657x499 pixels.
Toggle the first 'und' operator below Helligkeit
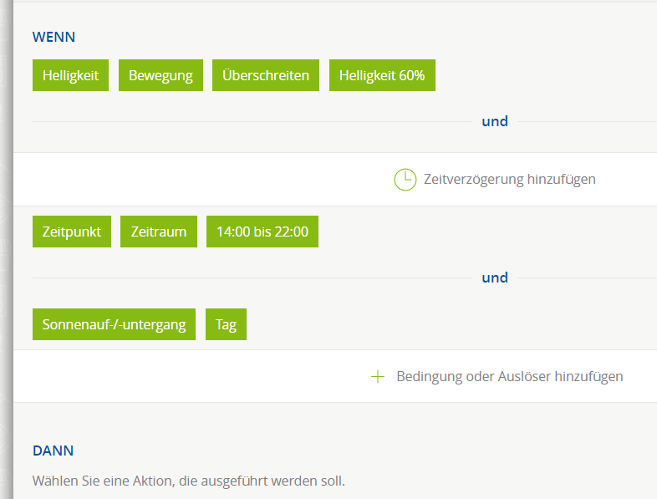[x=495, y=121]
